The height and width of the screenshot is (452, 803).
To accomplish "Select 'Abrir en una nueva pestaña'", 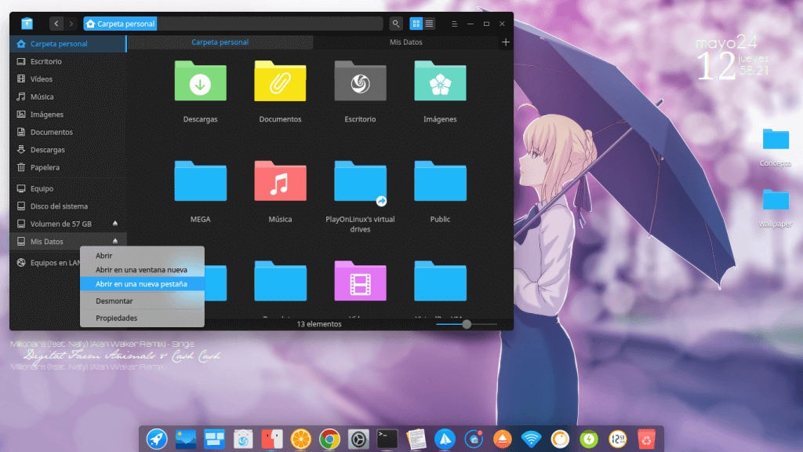I will (141, 284).
